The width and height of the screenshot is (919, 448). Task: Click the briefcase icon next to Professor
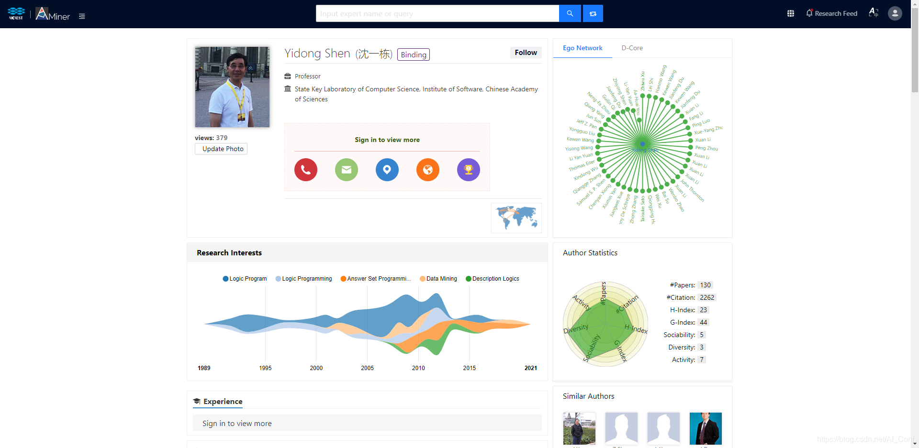tap(288, 76)
